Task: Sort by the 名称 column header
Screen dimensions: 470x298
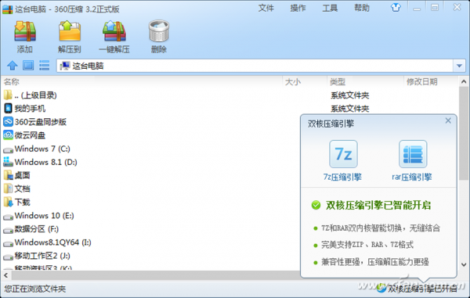Action: tap(12, 81)
